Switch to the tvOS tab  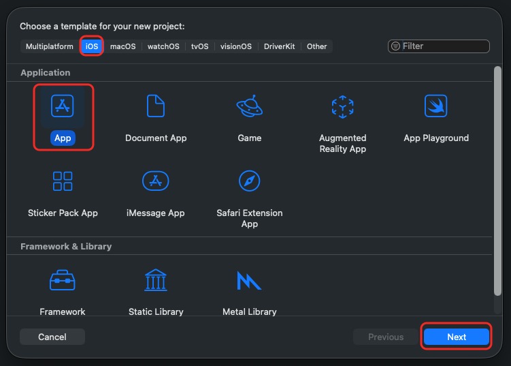point(199,46)
